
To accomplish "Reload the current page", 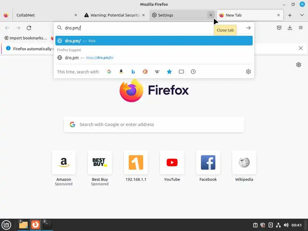I will pyautogui.click(x=29, y=28).
